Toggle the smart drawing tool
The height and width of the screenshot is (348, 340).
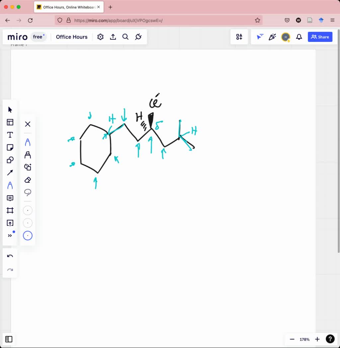[x=28, y=167]
